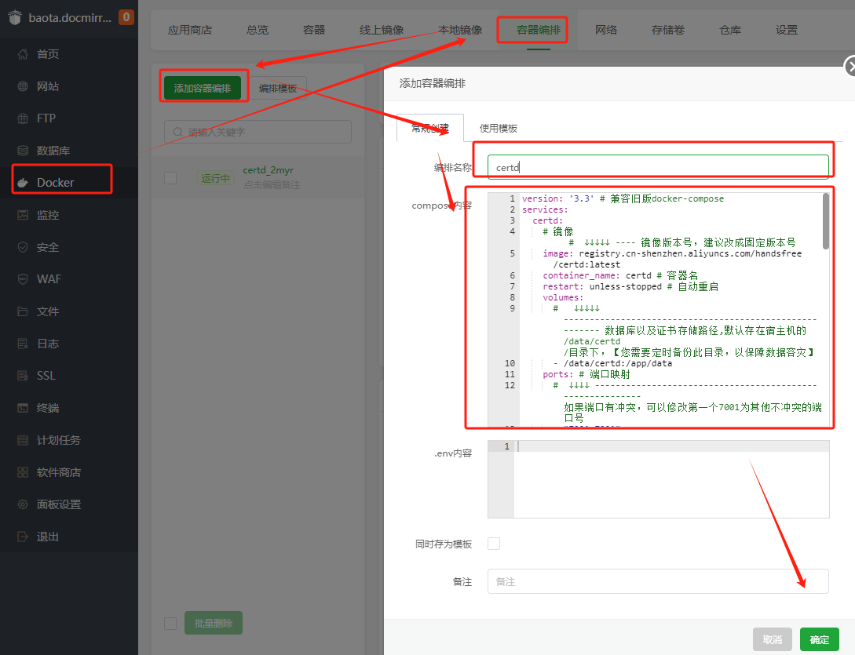Go to the 存储卷 tab
Viewport: 855px width, 655px height.
[x=667, y=30]
